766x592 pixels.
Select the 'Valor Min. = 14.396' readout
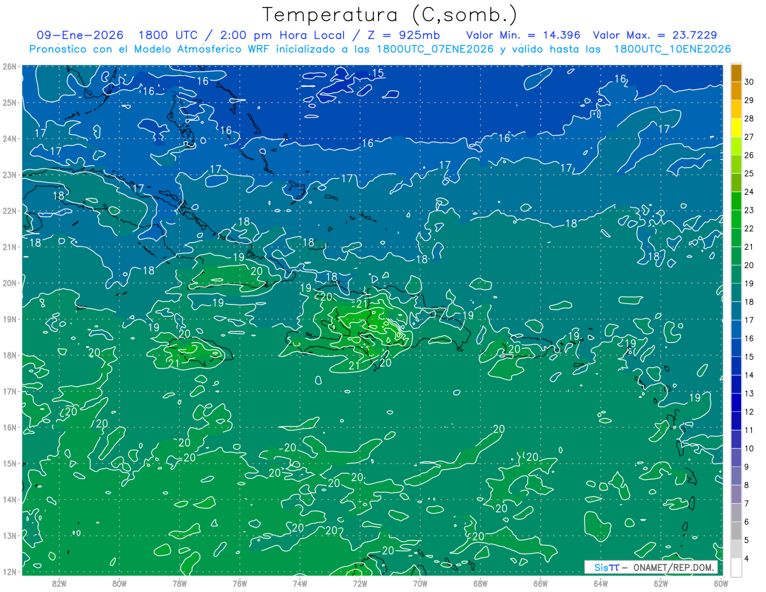(523, 35)
